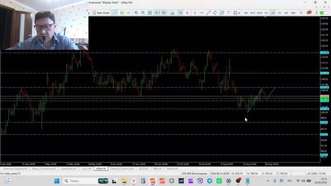Image resolution: width=331 pixels, height=186 pixels.
Task: Click the 2260 / 13 Kb connection status
Action: [x=316, y=174]
